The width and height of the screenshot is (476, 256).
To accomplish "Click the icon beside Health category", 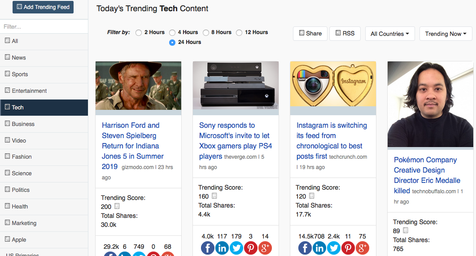I will (8, 206).
